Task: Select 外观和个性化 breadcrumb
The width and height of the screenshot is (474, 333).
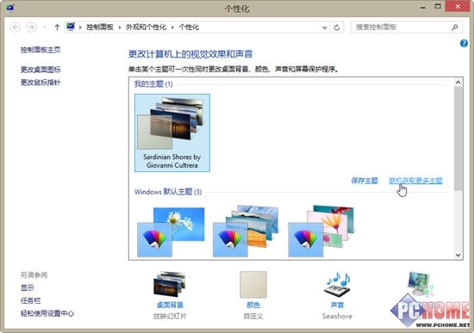Action: coord(146,28)
